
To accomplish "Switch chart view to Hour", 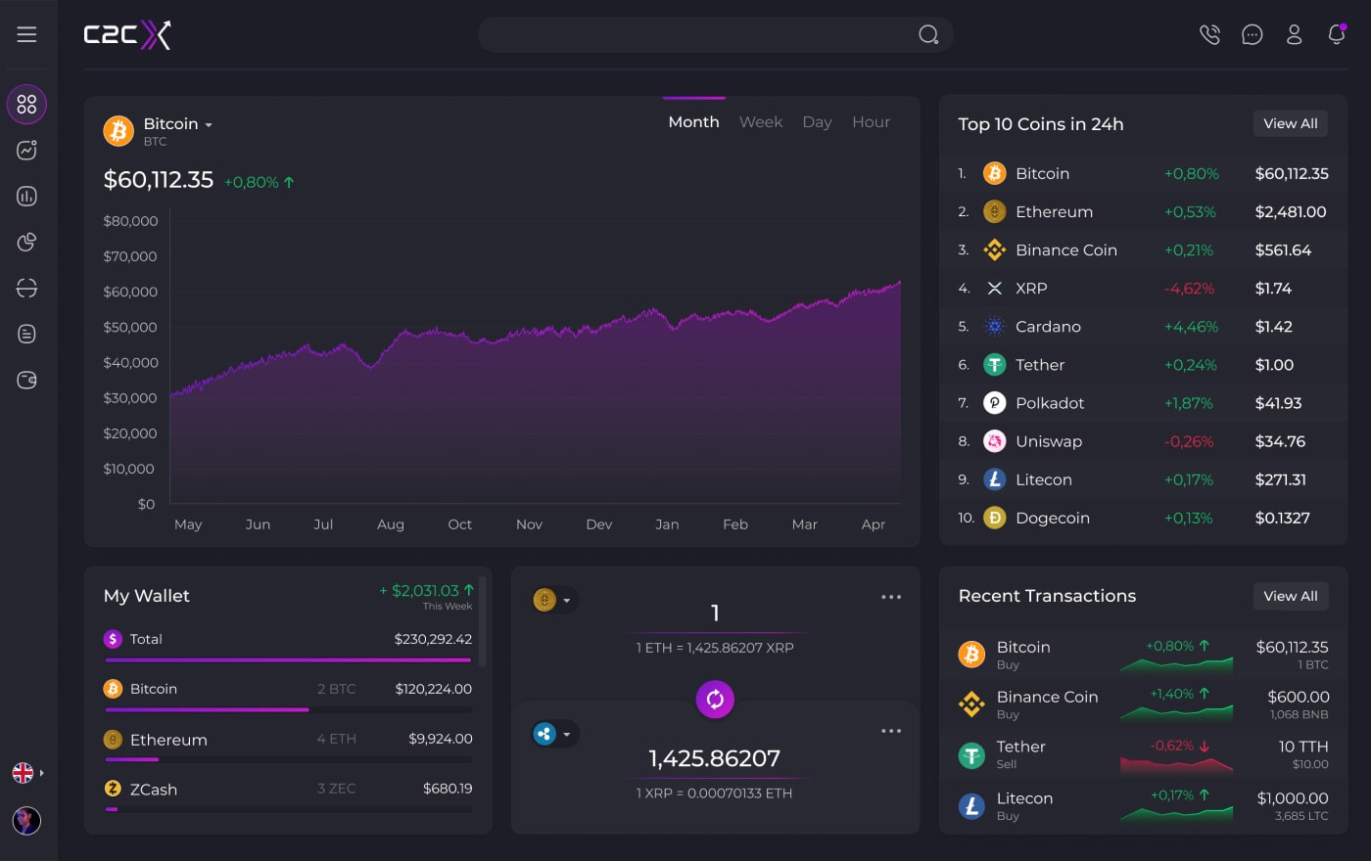I will [x=871, y=121].
